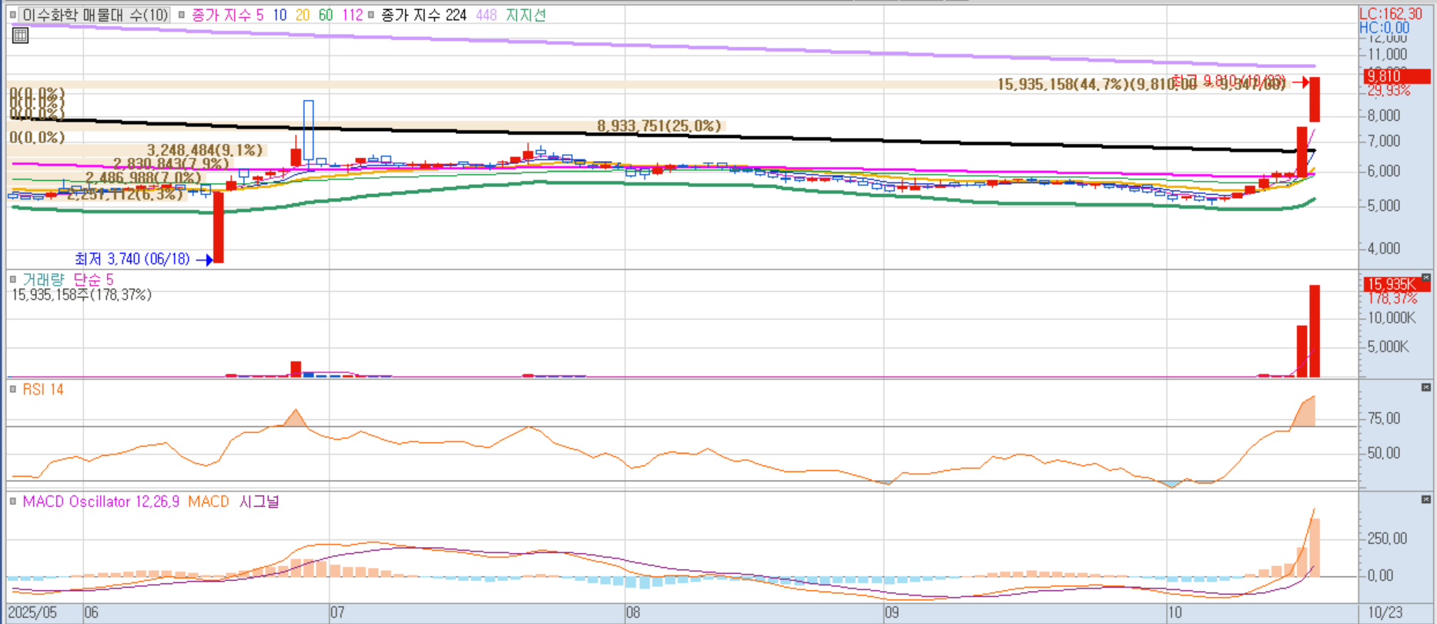Click the 최고 9,810 high marker label
Screen dimensions: 1437x624
(x=1228, y=81)
